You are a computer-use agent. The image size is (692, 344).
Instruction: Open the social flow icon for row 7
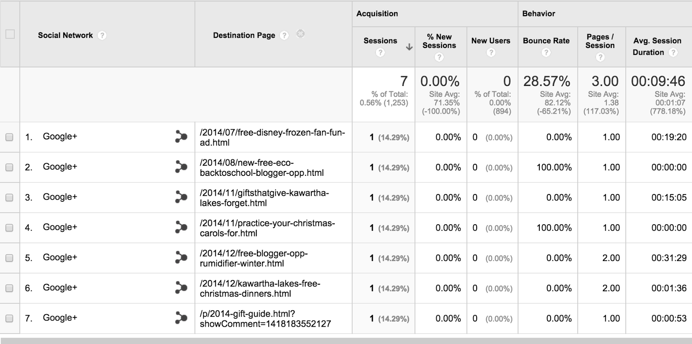coord(181,319)
